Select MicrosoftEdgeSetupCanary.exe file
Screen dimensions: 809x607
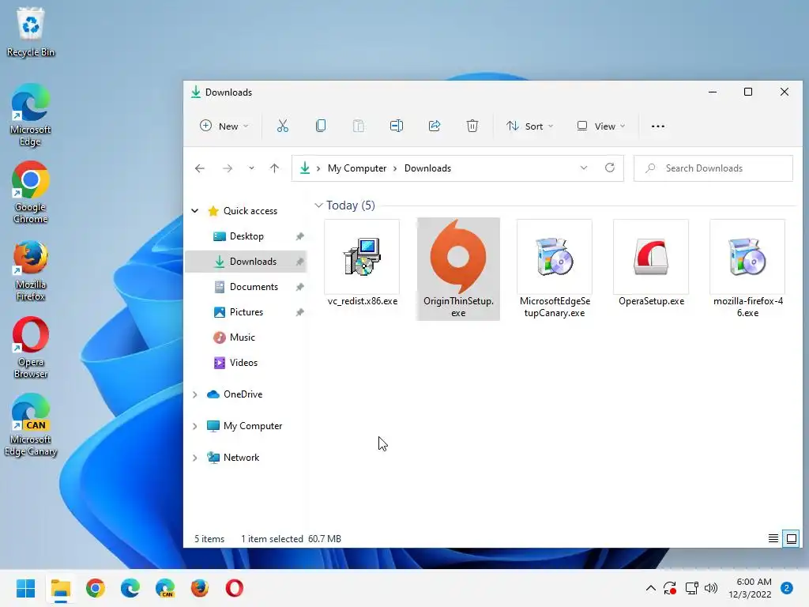click(555, 269)
